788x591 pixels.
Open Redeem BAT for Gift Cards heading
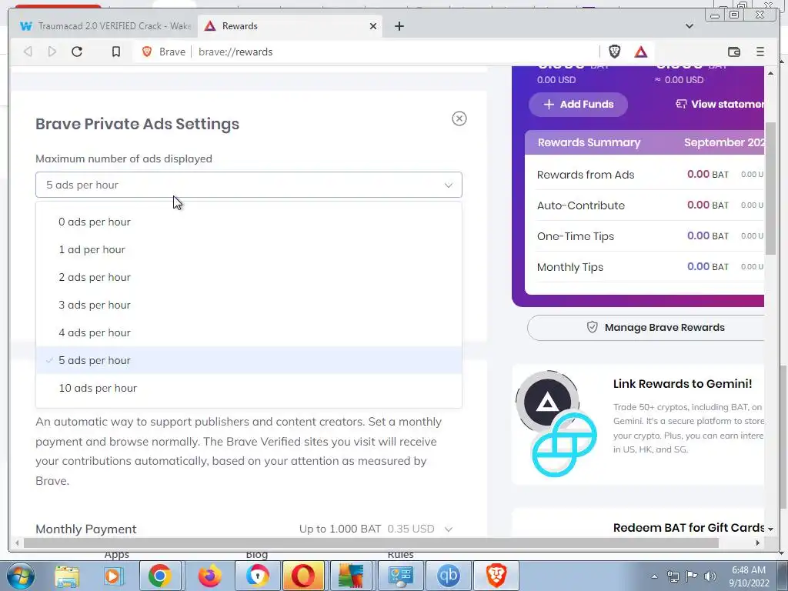[689, 528]
